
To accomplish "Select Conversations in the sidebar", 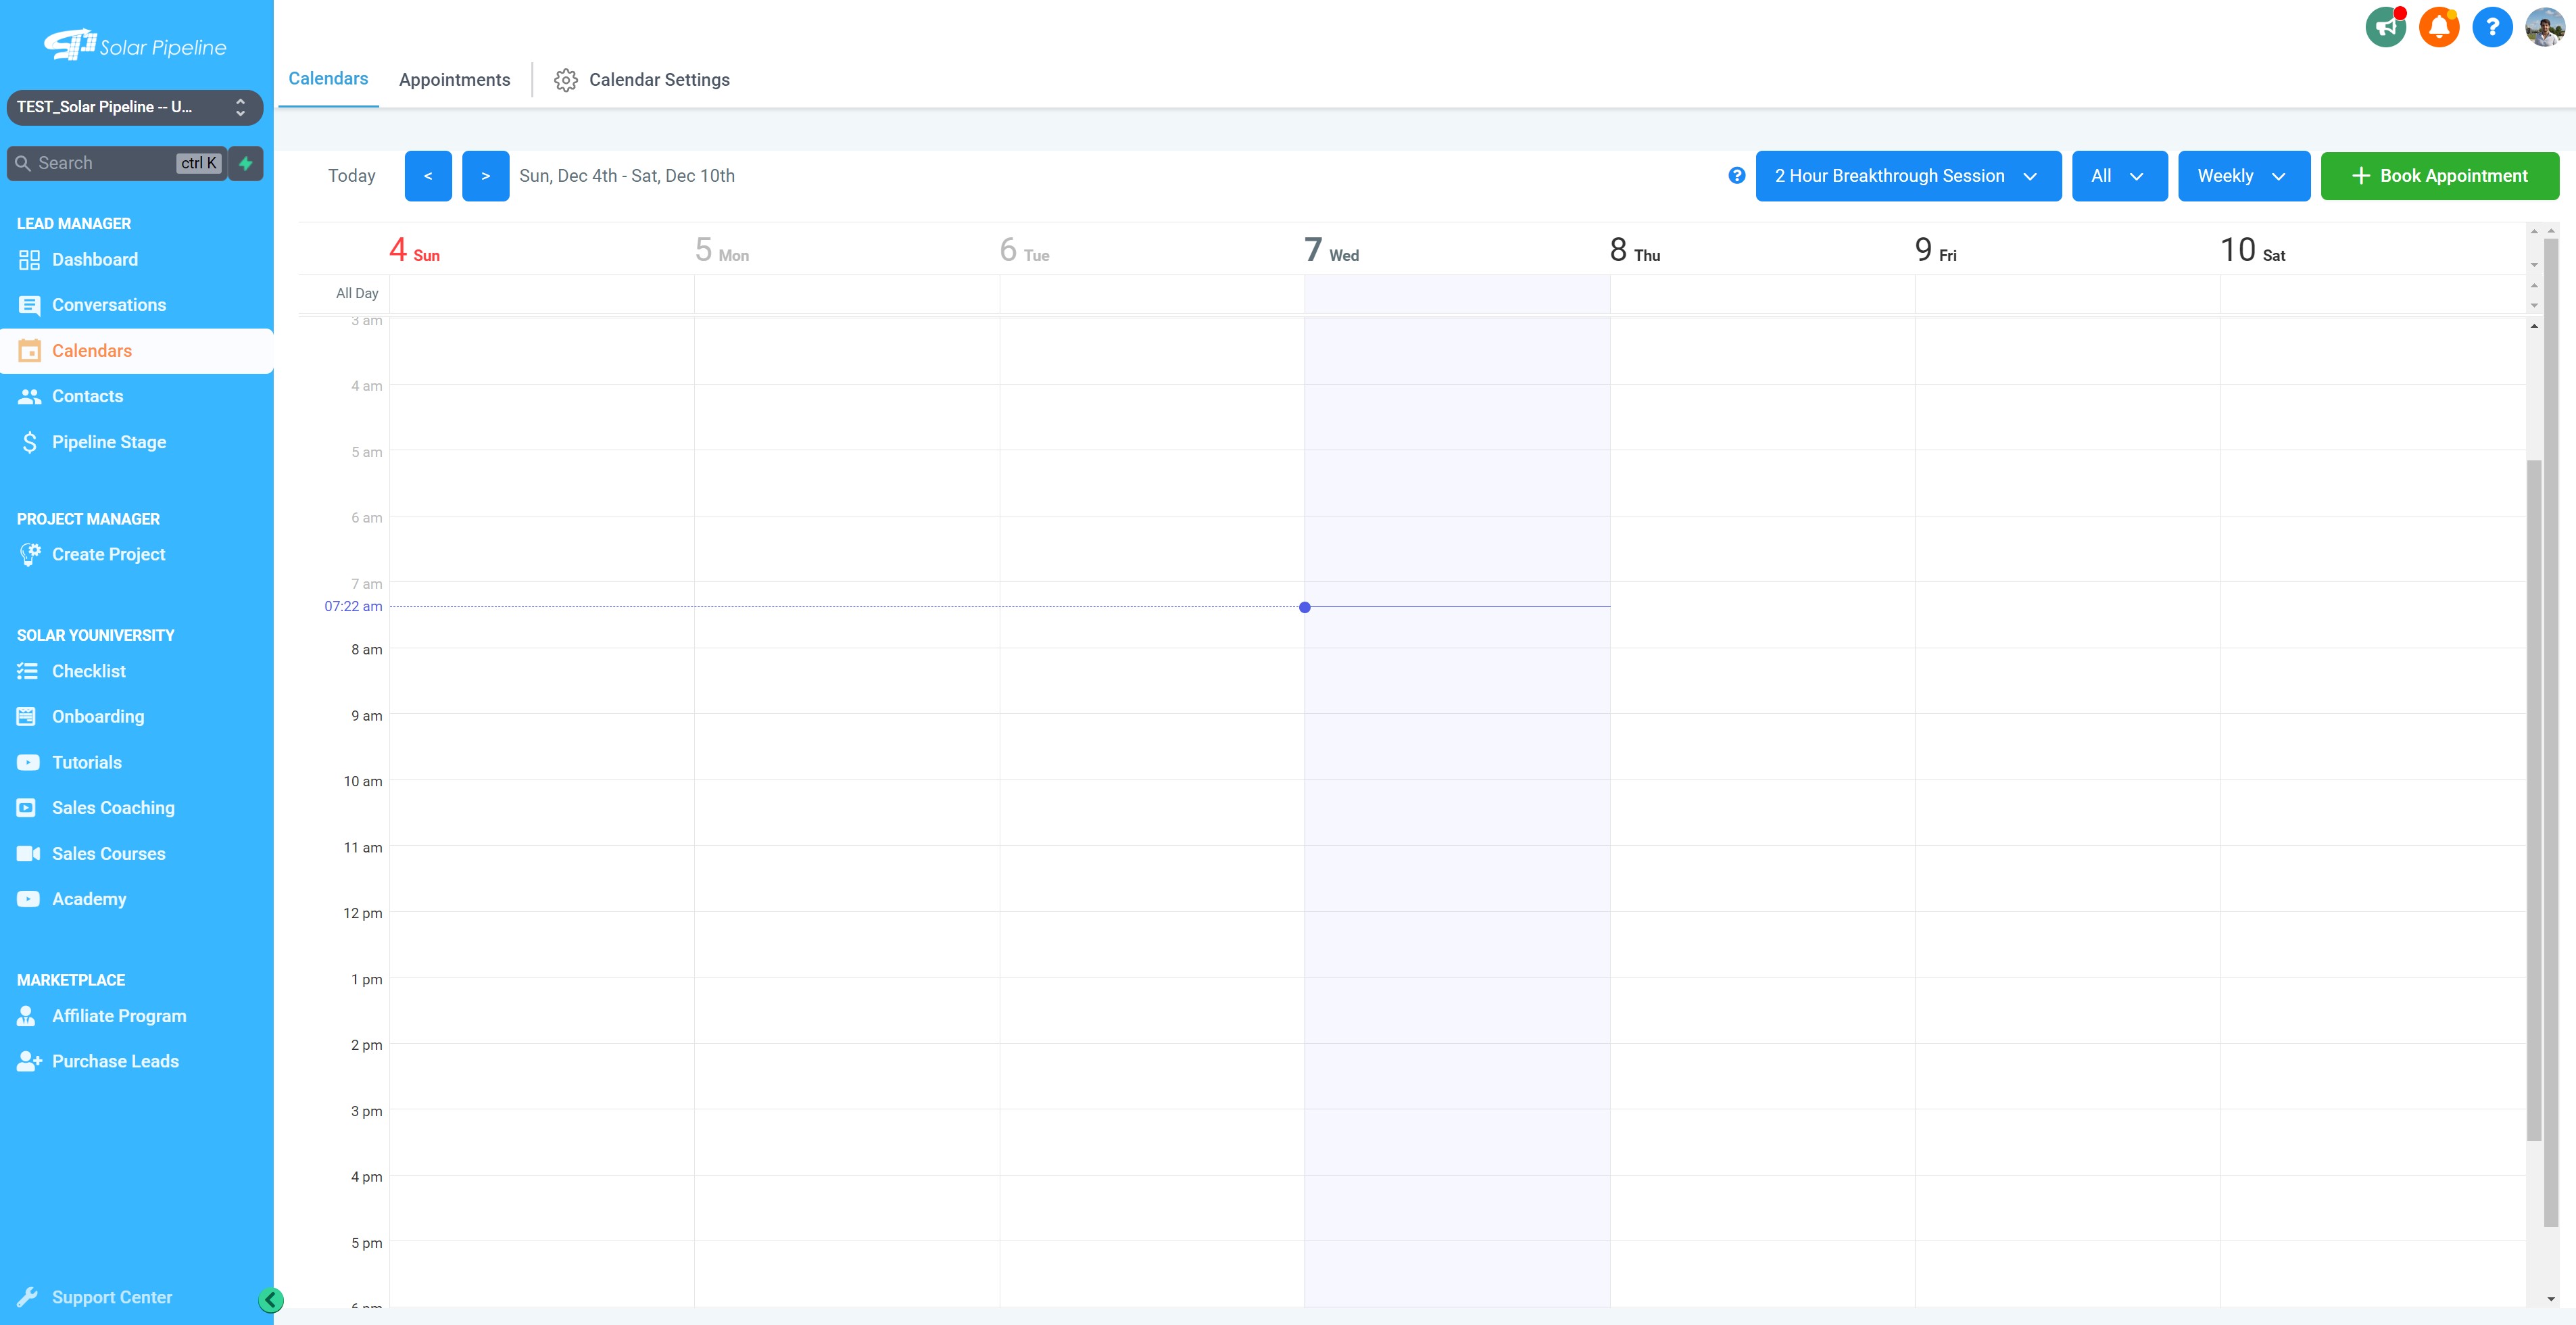I will click(x=108, y=304).
